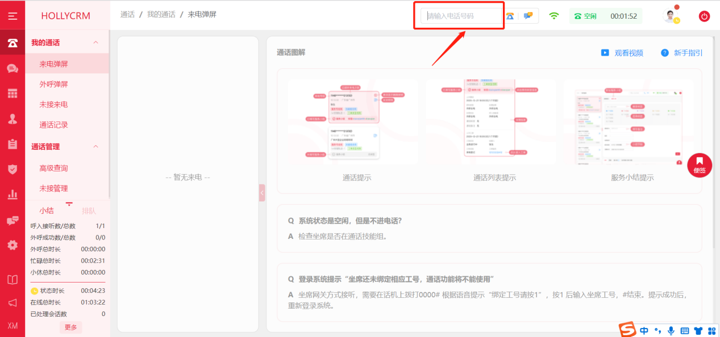
Task: Click the keyboard icon in the IME toolbar
Action: [685, 331]
